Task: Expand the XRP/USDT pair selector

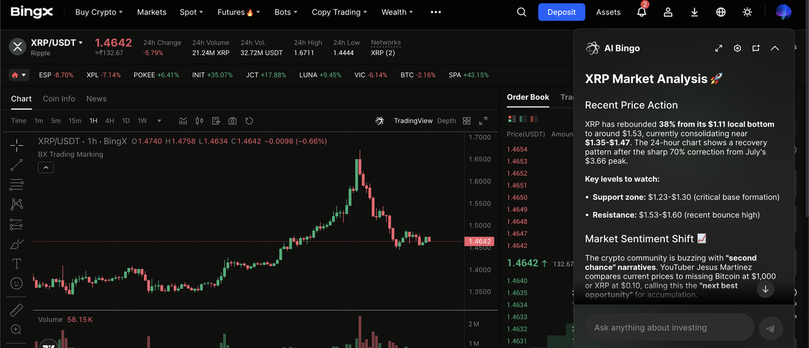Action: 57,43
